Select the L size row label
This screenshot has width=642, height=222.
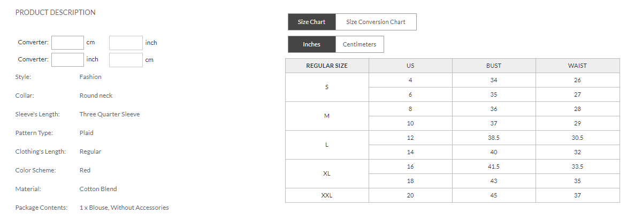(327, 145)
